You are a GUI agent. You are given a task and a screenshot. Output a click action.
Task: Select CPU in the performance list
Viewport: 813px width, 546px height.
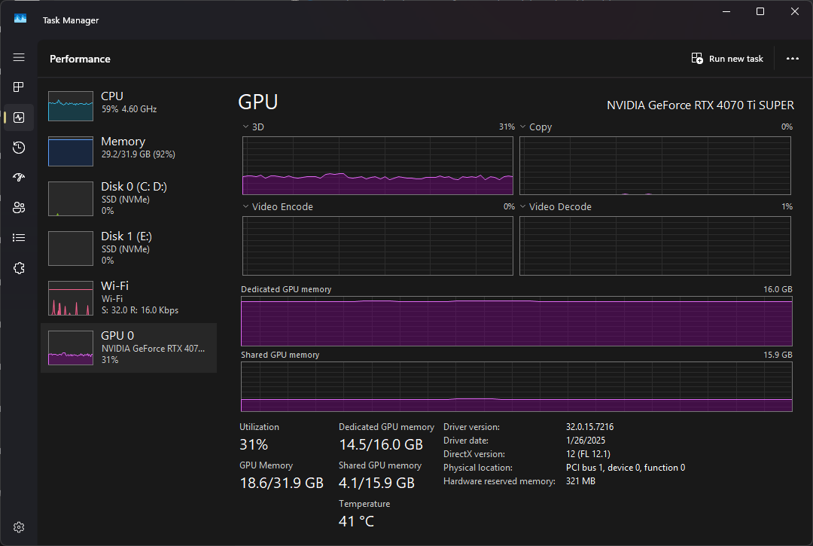(129, 105)
